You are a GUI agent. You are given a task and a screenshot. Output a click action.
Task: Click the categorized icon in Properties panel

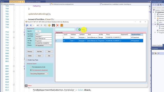tap(153, 53)
